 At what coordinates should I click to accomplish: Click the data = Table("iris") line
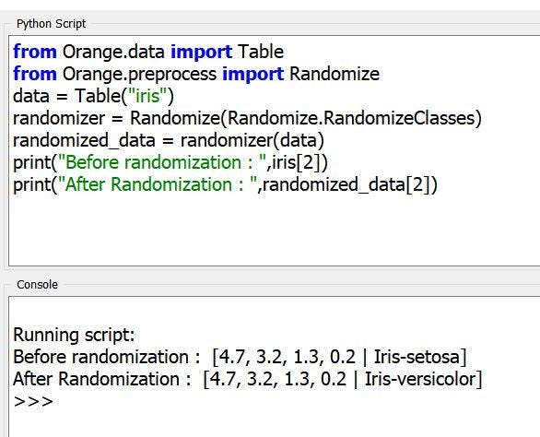(x=93, y=96)
